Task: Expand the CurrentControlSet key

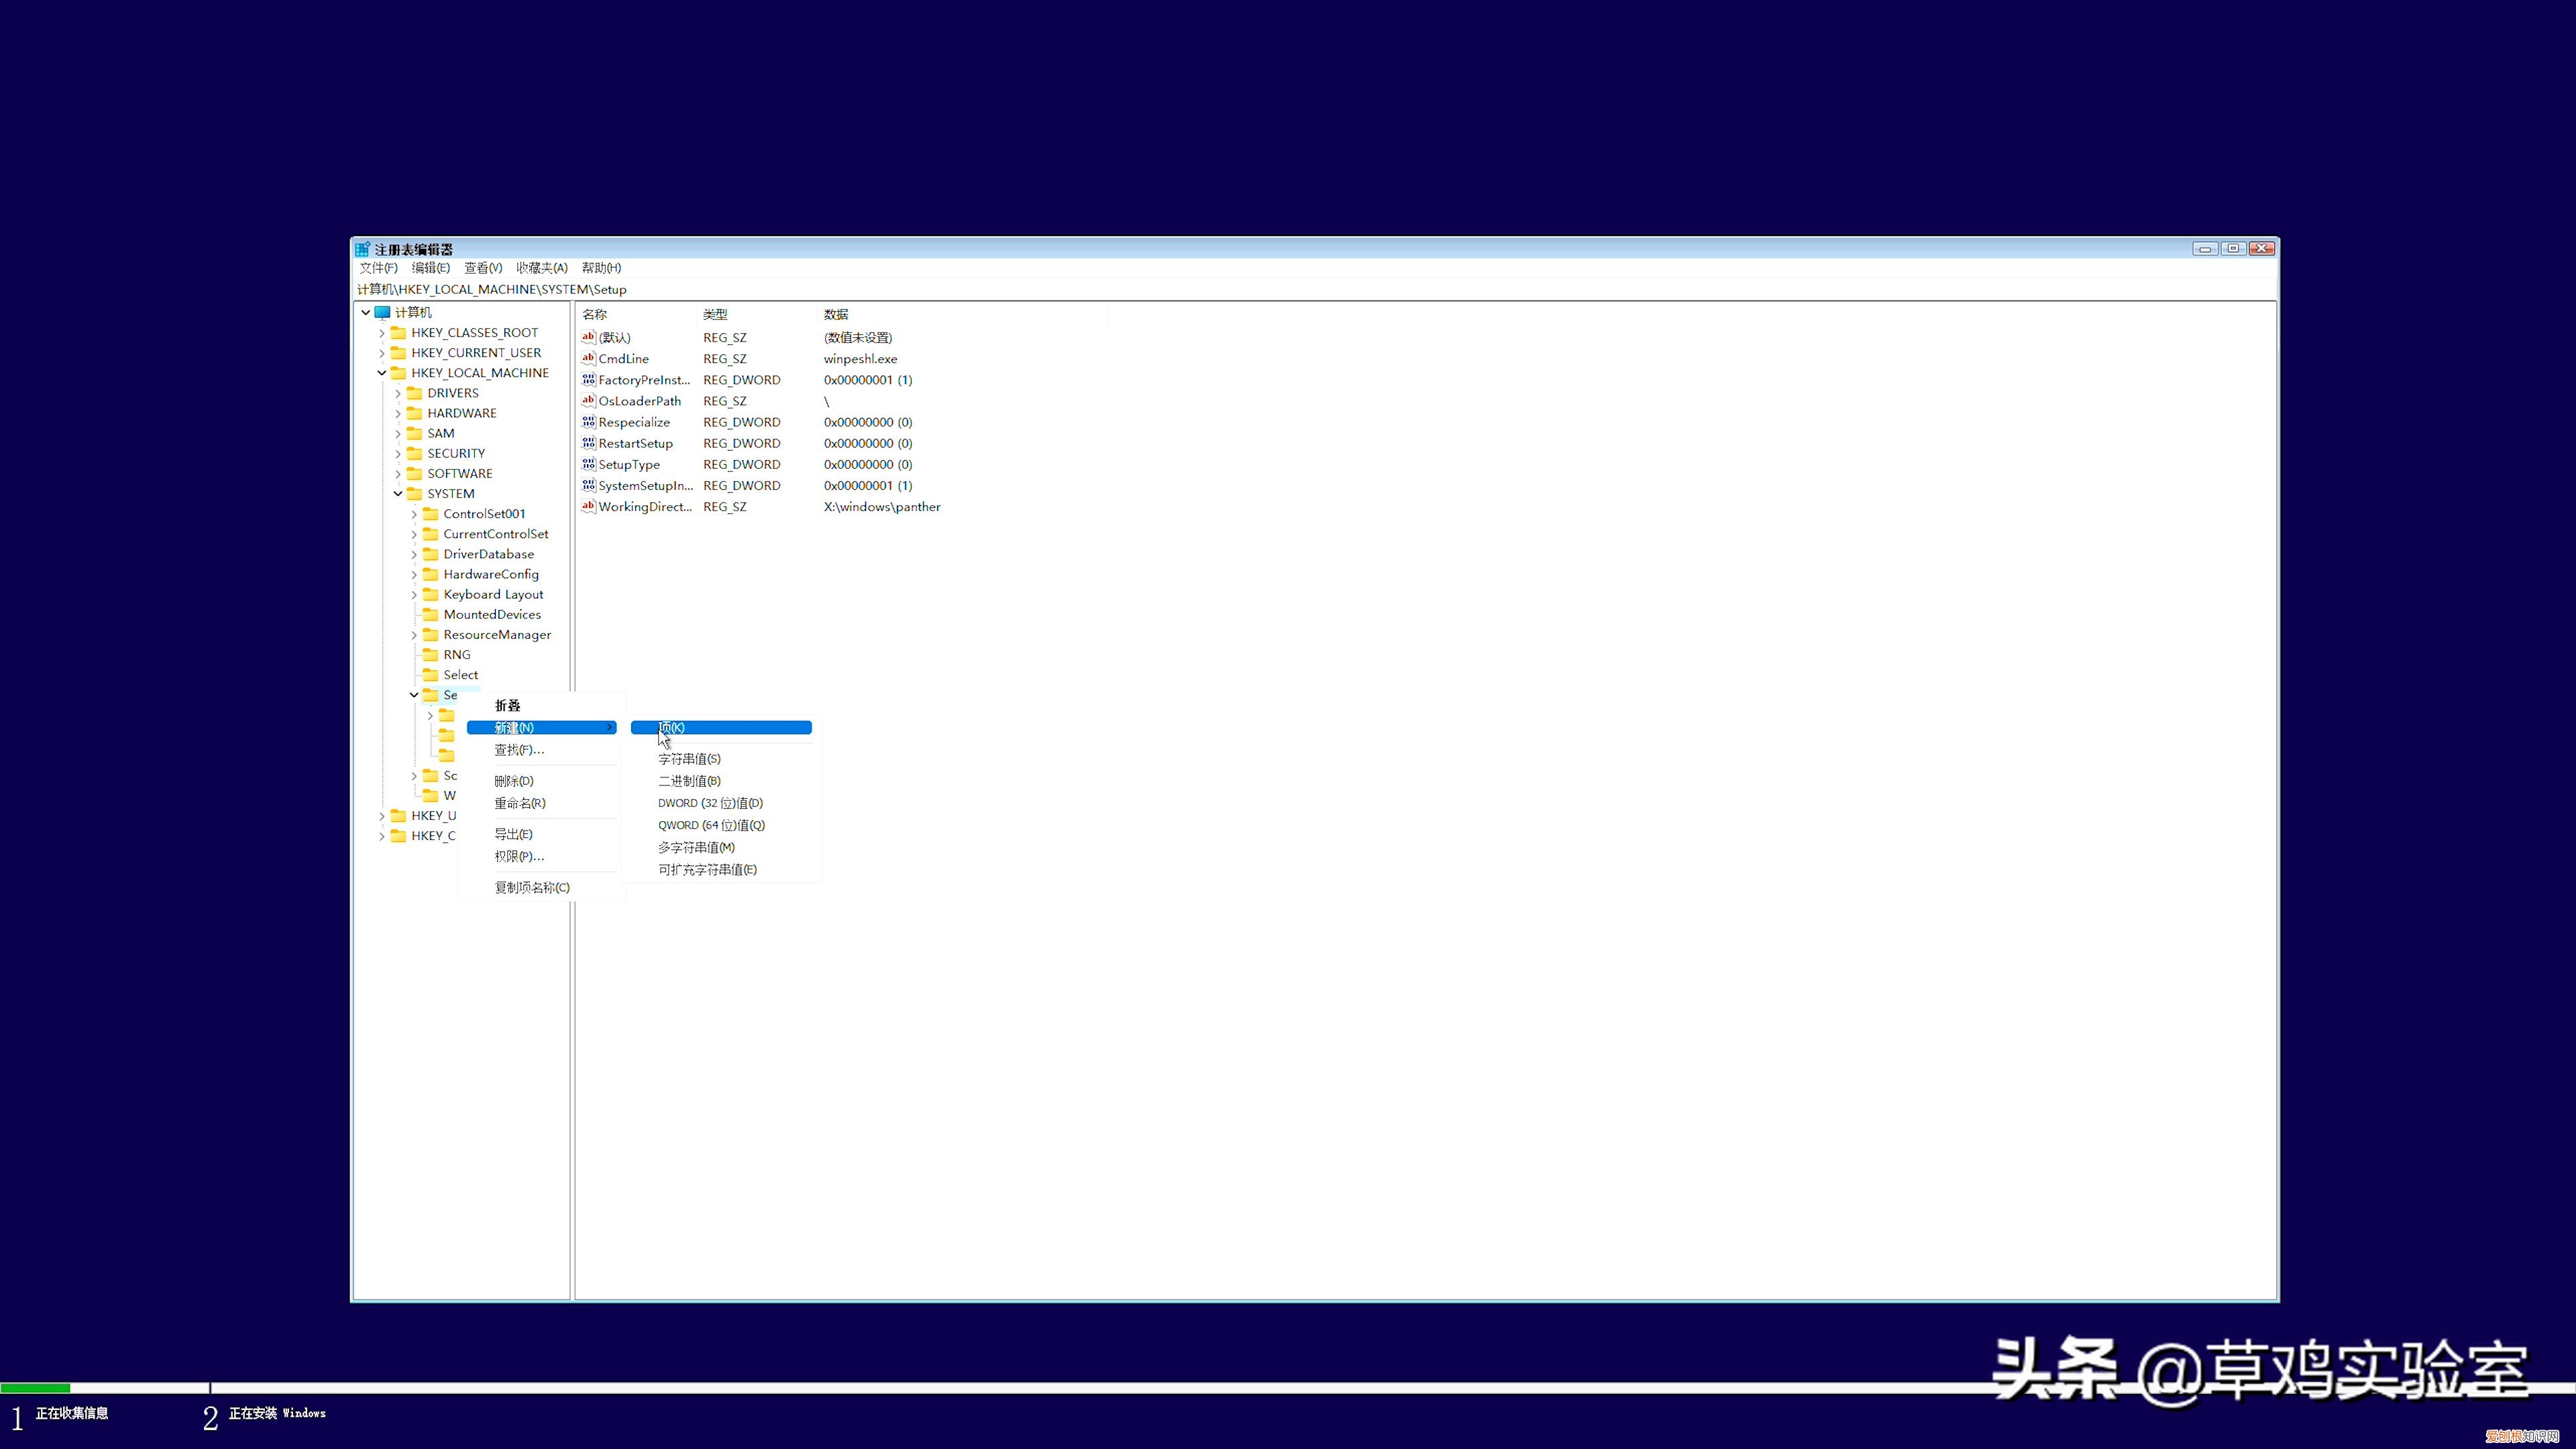Action: coord(413,534)
